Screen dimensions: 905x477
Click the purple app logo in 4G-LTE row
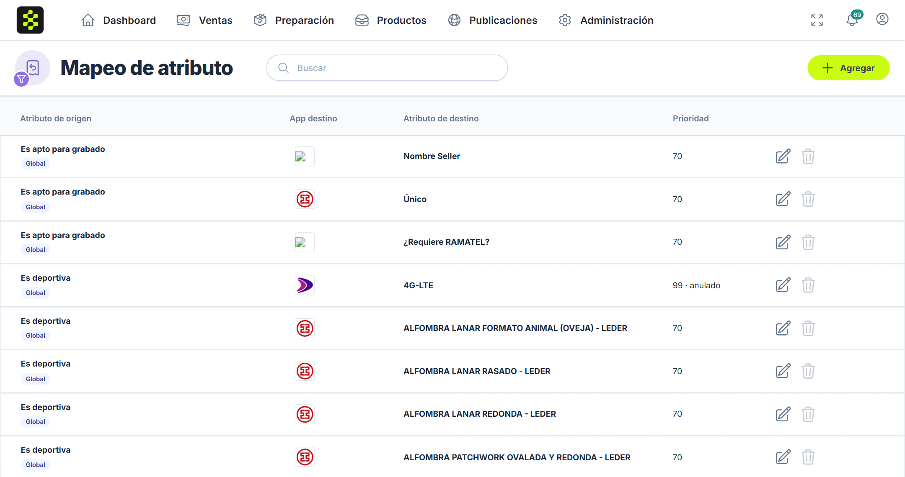click(x=305, y=285)
